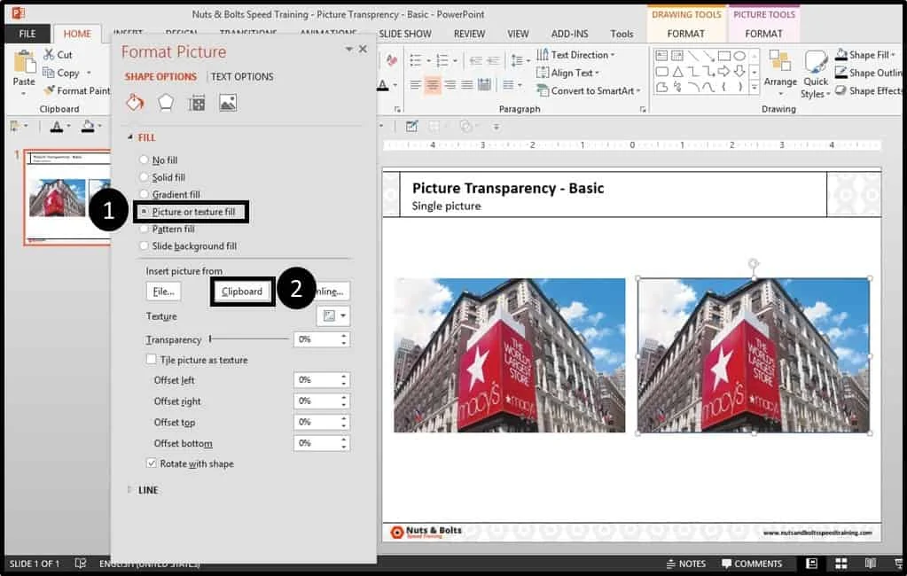The height and width of the screenshot is (576, 907).
Task: Switch to TEXT OPTIONS in pane
Action: (242, 76)
